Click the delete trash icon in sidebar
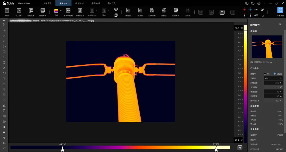The image size is (286, 152). (4, 111)
